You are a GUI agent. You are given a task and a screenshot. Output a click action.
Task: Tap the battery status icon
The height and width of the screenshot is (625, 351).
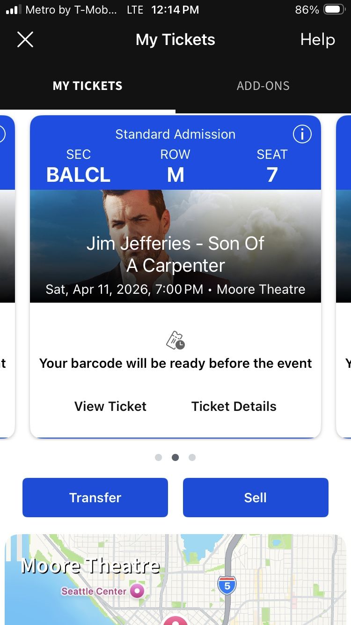point(334,10)
